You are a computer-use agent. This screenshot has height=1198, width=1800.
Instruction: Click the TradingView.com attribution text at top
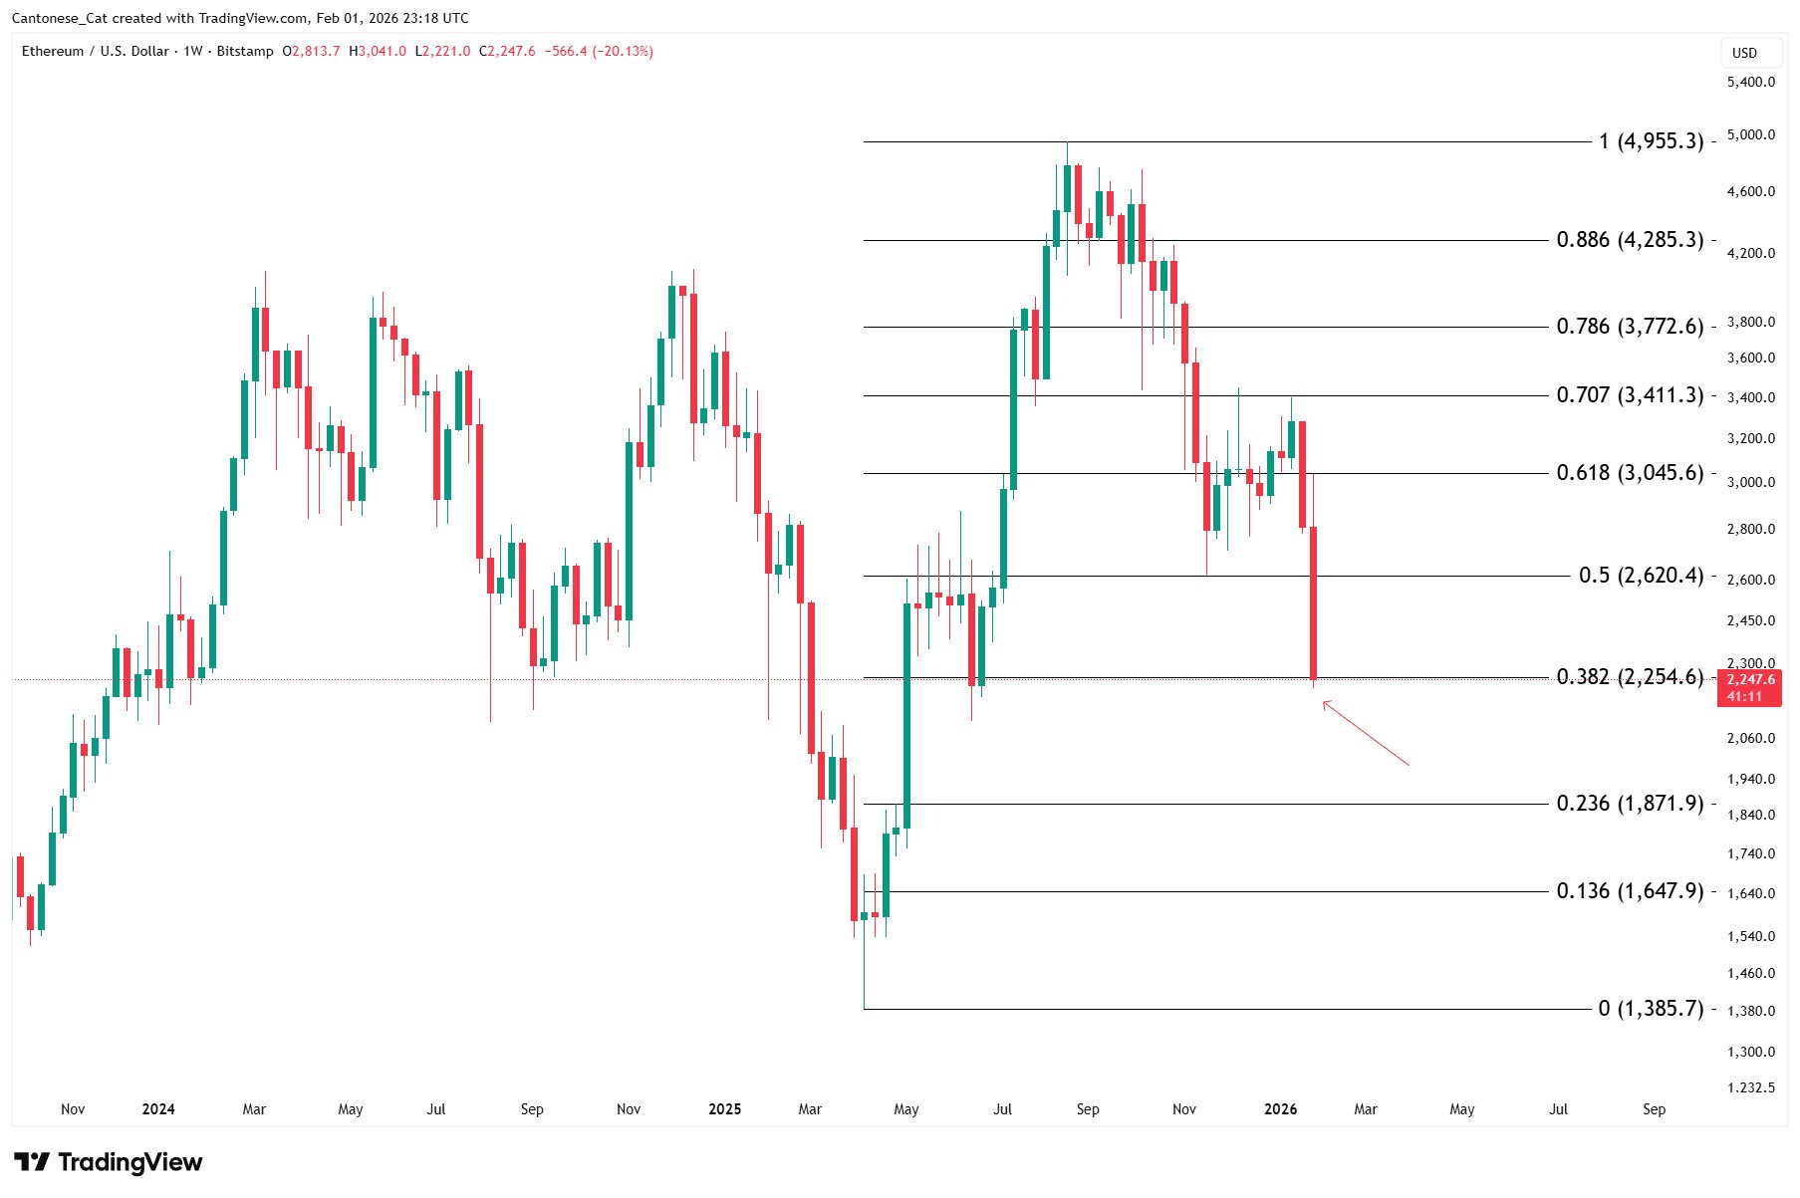tap(252, 18)
